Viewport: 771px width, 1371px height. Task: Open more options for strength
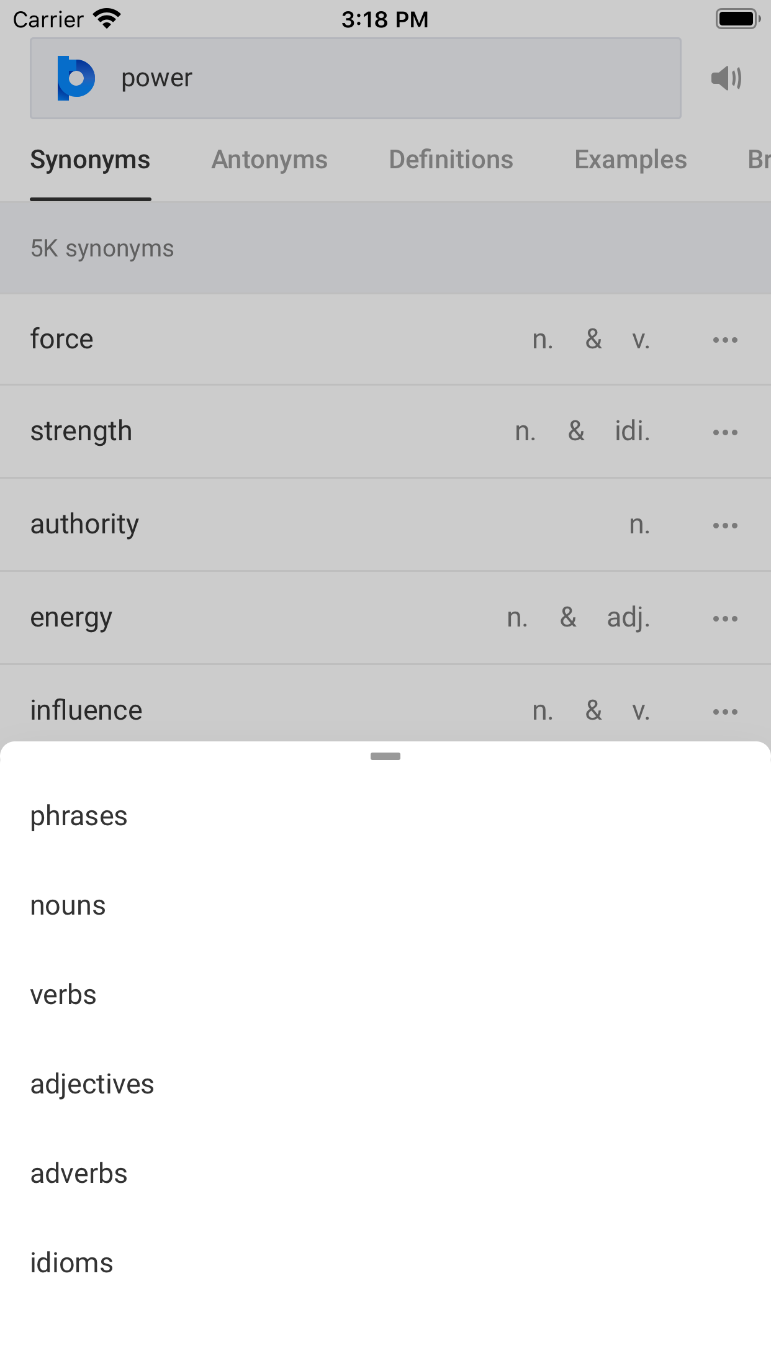(x=725, y=432)
